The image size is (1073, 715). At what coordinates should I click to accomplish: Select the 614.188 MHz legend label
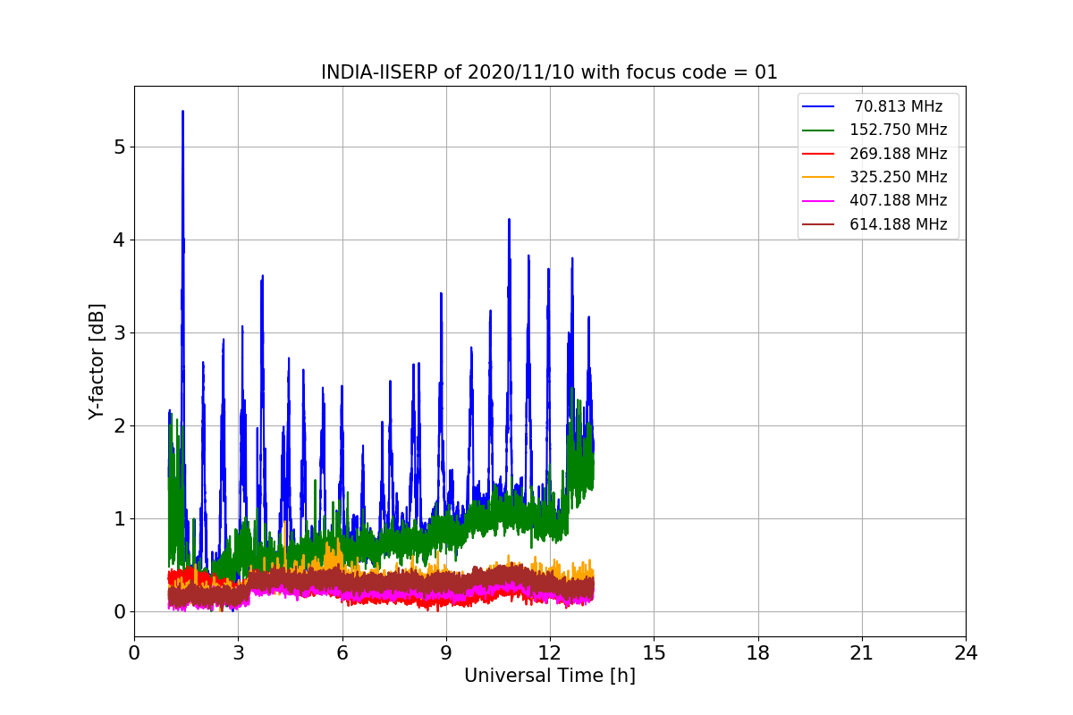click(x=899, y=224)
